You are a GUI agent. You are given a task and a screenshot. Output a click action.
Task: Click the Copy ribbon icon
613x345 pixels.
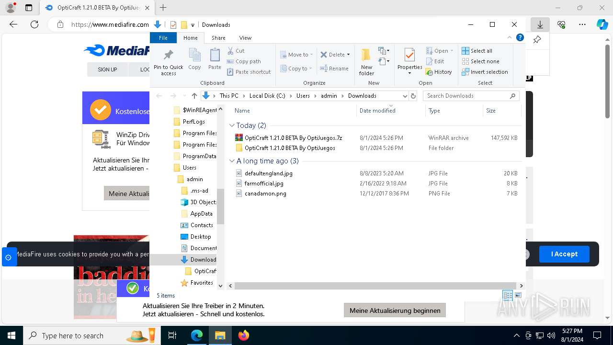(x=194, y=59)
